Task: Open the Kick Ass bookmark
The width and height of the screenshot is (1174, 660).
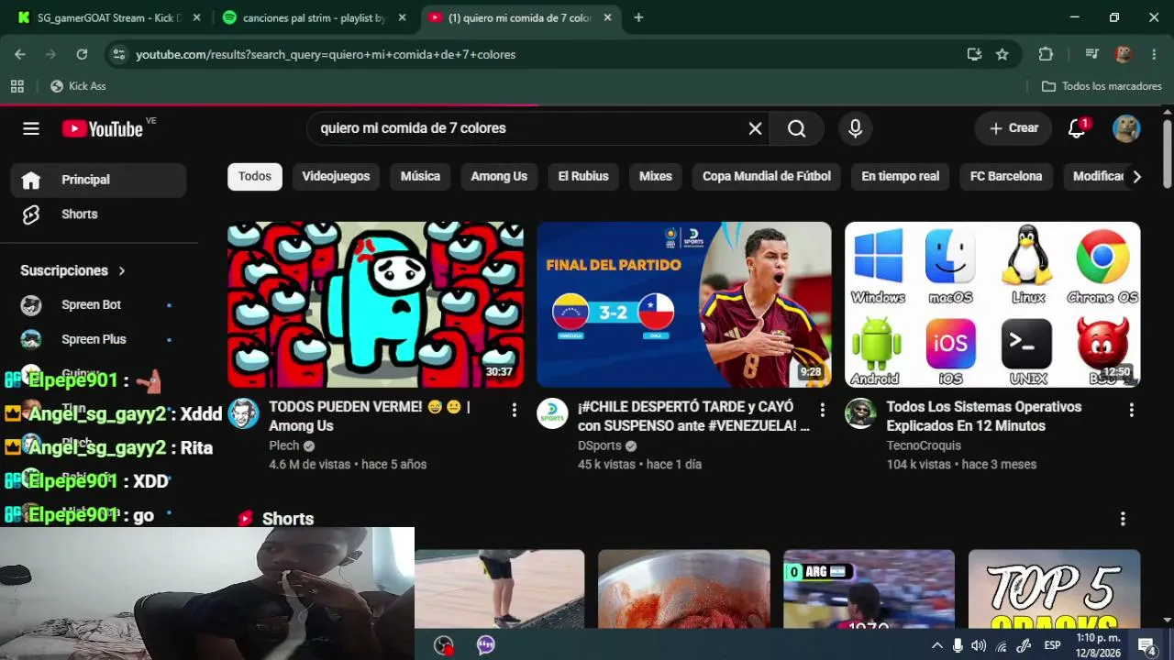Action: coord(78,86)
